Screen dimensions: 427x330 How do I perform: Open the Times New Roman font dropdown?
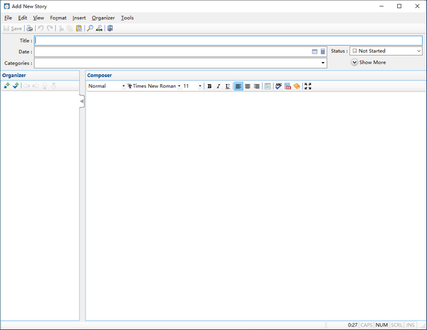(153, 86)
